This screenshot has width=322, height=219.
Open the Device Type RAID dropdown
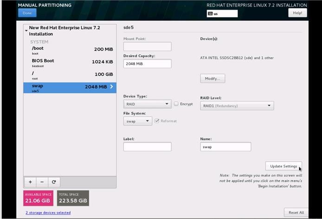[148, 104]
